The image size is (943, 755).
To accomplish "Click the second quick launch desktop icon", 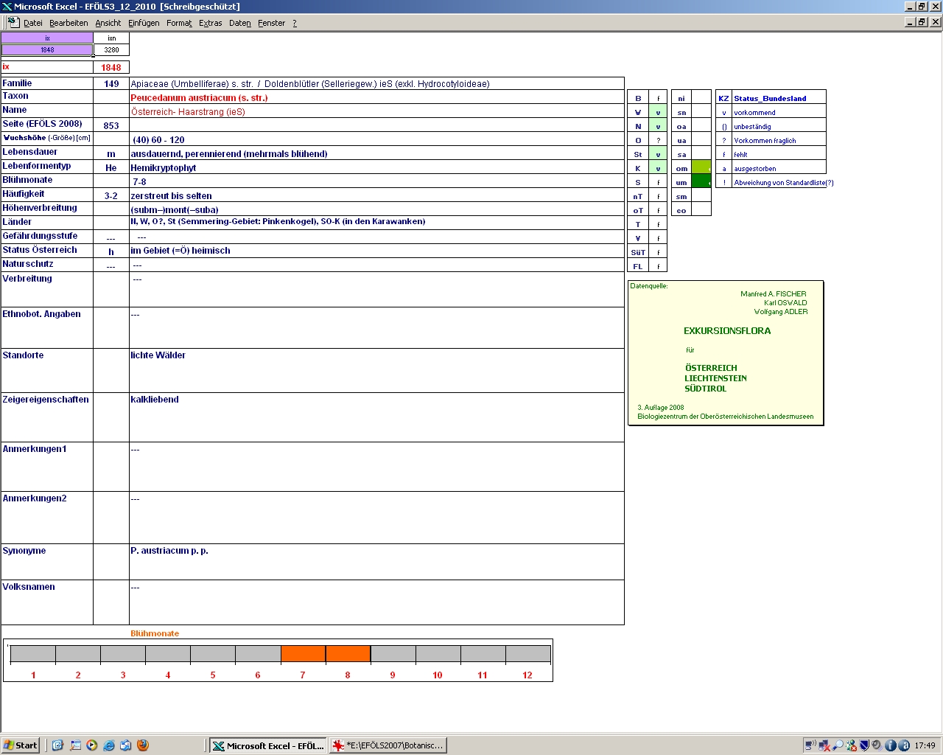I will coord(75,745).
